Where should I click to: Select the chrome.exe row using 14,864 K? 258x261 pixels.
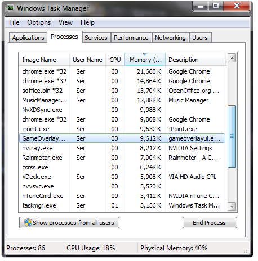pos(122,81)
